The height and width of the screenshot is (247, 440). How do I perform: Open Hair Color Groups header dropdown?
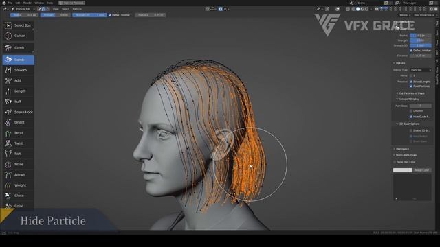pos(425,15)
